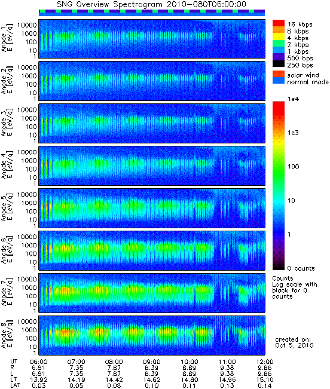Click the 1e3 color bar label
Viewport: 330px width, 389px height.
point(294,133)
